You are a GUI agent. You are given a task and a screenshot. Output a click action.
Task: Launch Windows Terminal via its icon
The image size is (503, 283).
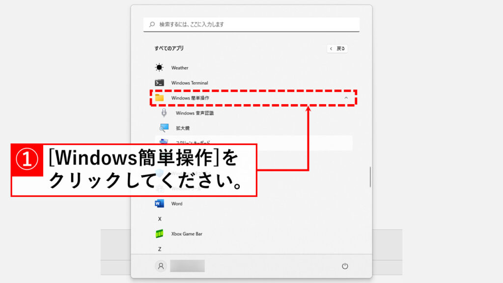tap(160, 83)
